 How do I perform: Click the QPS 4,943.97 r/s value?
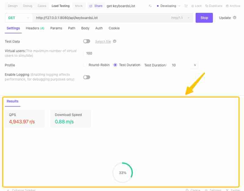tap(22, 121)
